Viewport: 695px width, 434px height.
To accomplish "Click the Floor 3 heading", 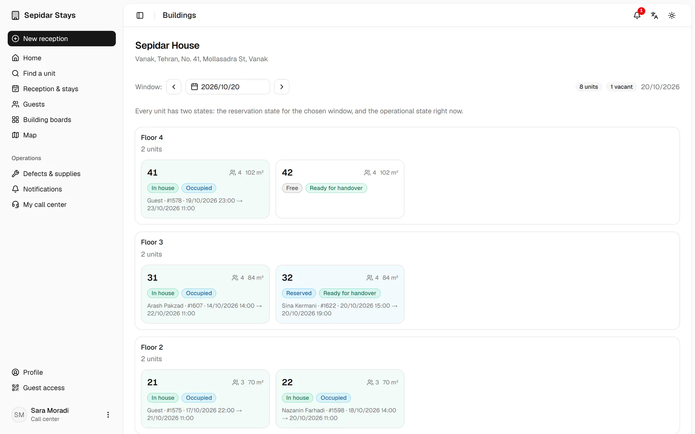I will 152,242.
